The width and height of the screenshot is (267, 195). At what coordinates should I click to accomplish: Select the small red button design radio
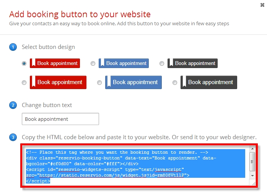tap(24, 63)
